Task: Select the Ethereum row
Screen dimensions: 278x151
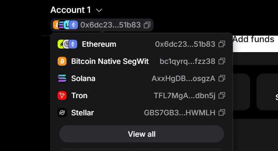Action: [x=141, y=44]
